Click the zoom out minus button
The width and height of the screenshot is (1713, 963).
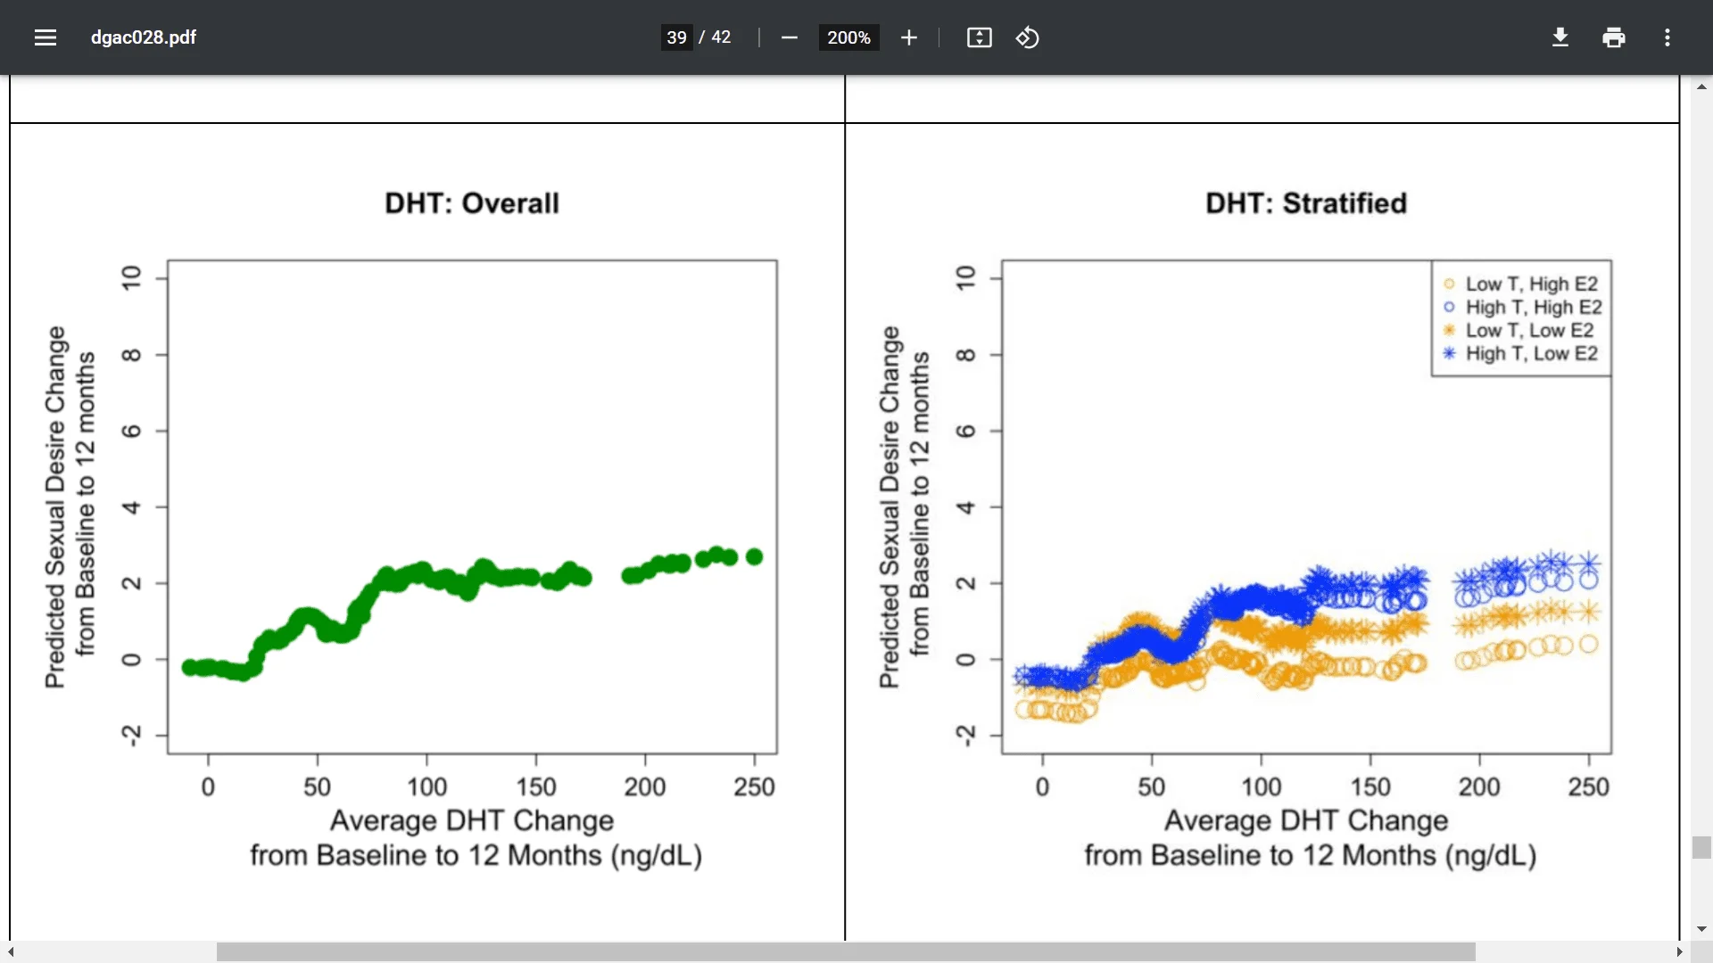point(789,37)
